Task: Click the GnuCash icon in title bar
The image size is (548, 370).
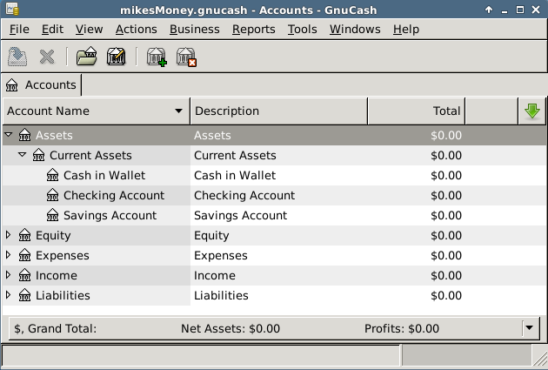Action: tap(12, 9)
